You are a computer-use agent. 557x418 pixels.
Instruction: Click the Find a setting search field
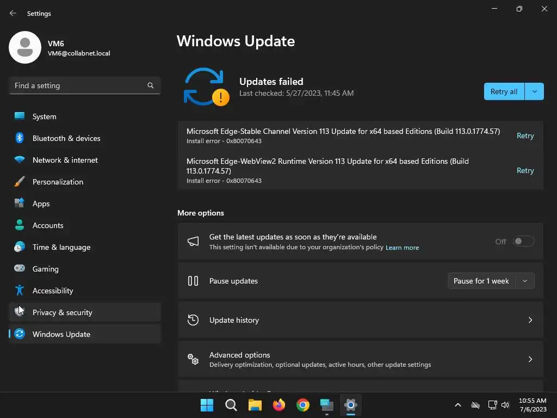pyautogui.click(x=85, y=85)
